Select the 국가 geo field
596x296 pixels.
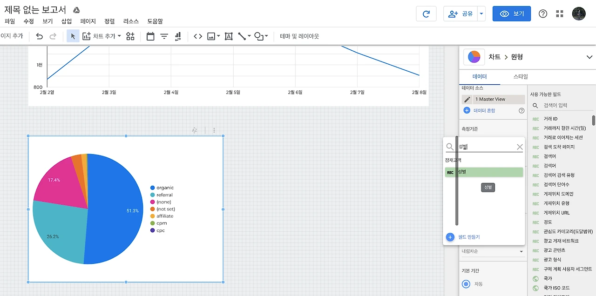tap(548, 278)
